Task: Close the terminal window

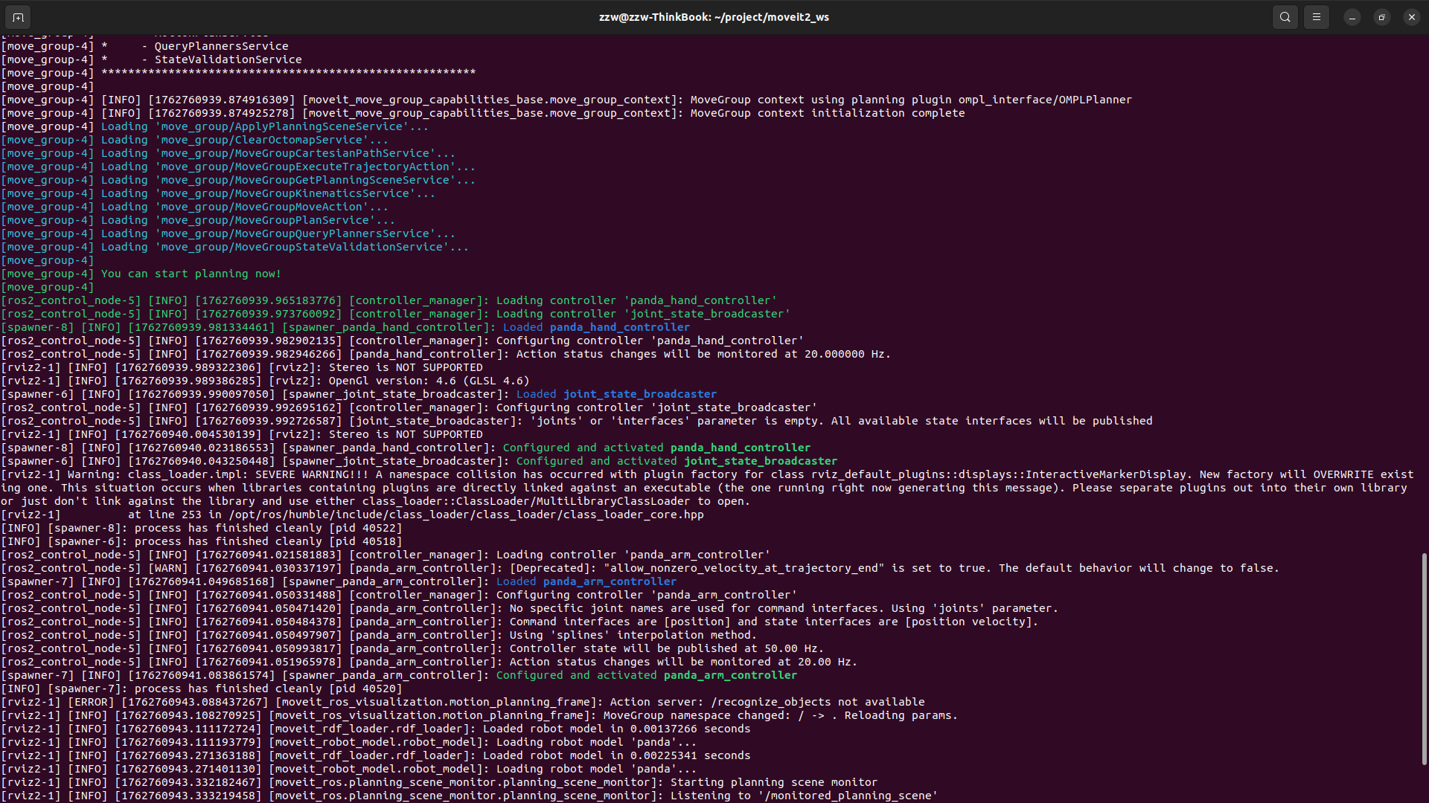Action: coord(1412,17)
